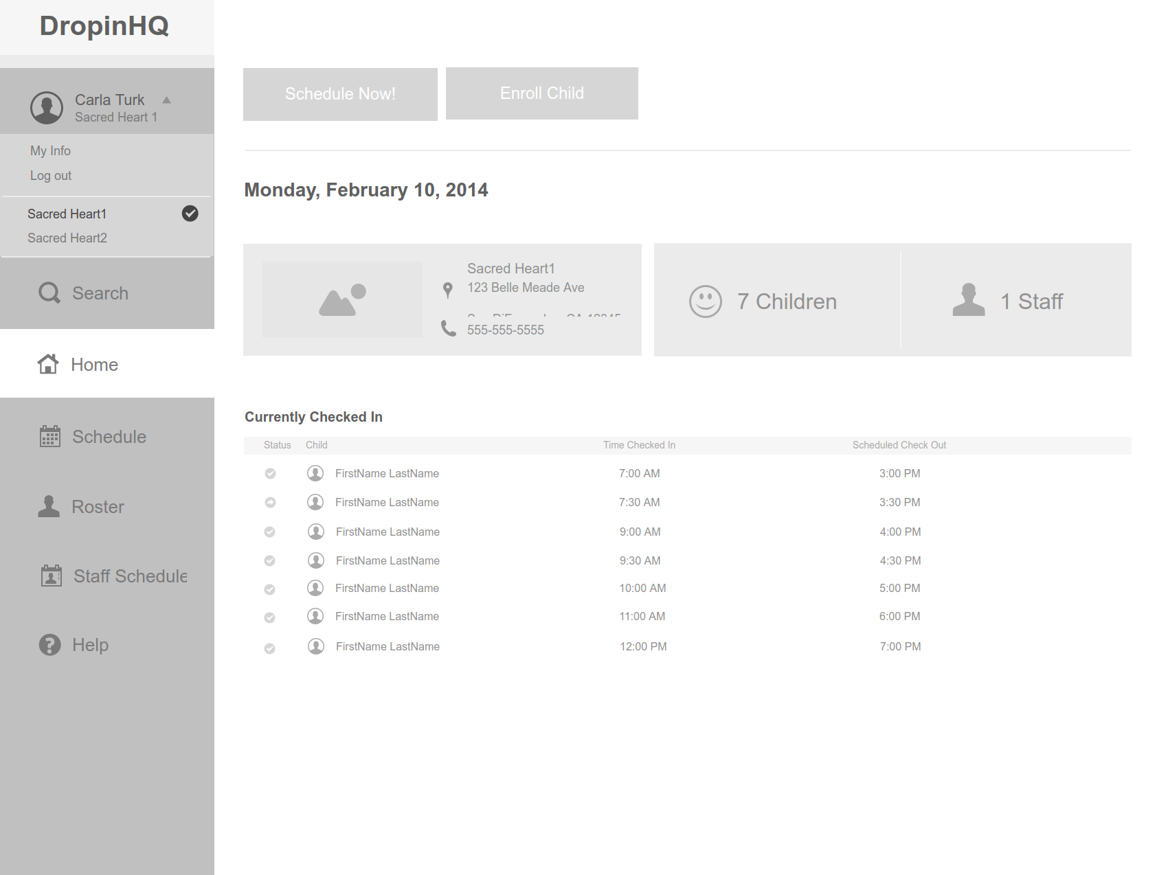This screenshot has height=875, width=1155.
Task: Click child avatar in 10:00 AM row
Action: [x=315, y=588]
